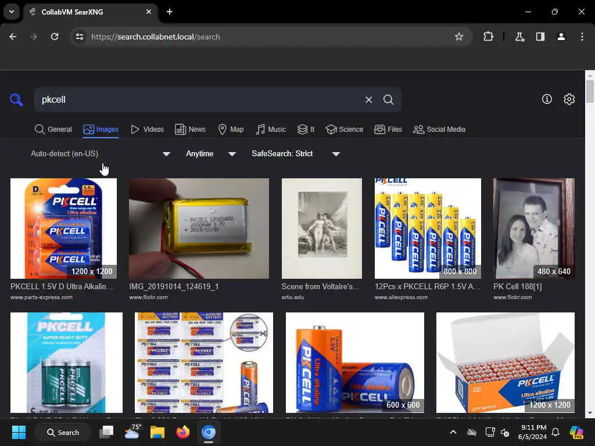This screenshot has width=595, height=446.
Task: Open green PKCELL Super Heavy Duty image
Action: [x=66, y=362]
